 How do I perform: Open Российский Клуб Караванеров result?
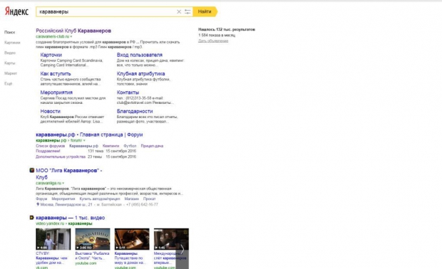(73, 31)
